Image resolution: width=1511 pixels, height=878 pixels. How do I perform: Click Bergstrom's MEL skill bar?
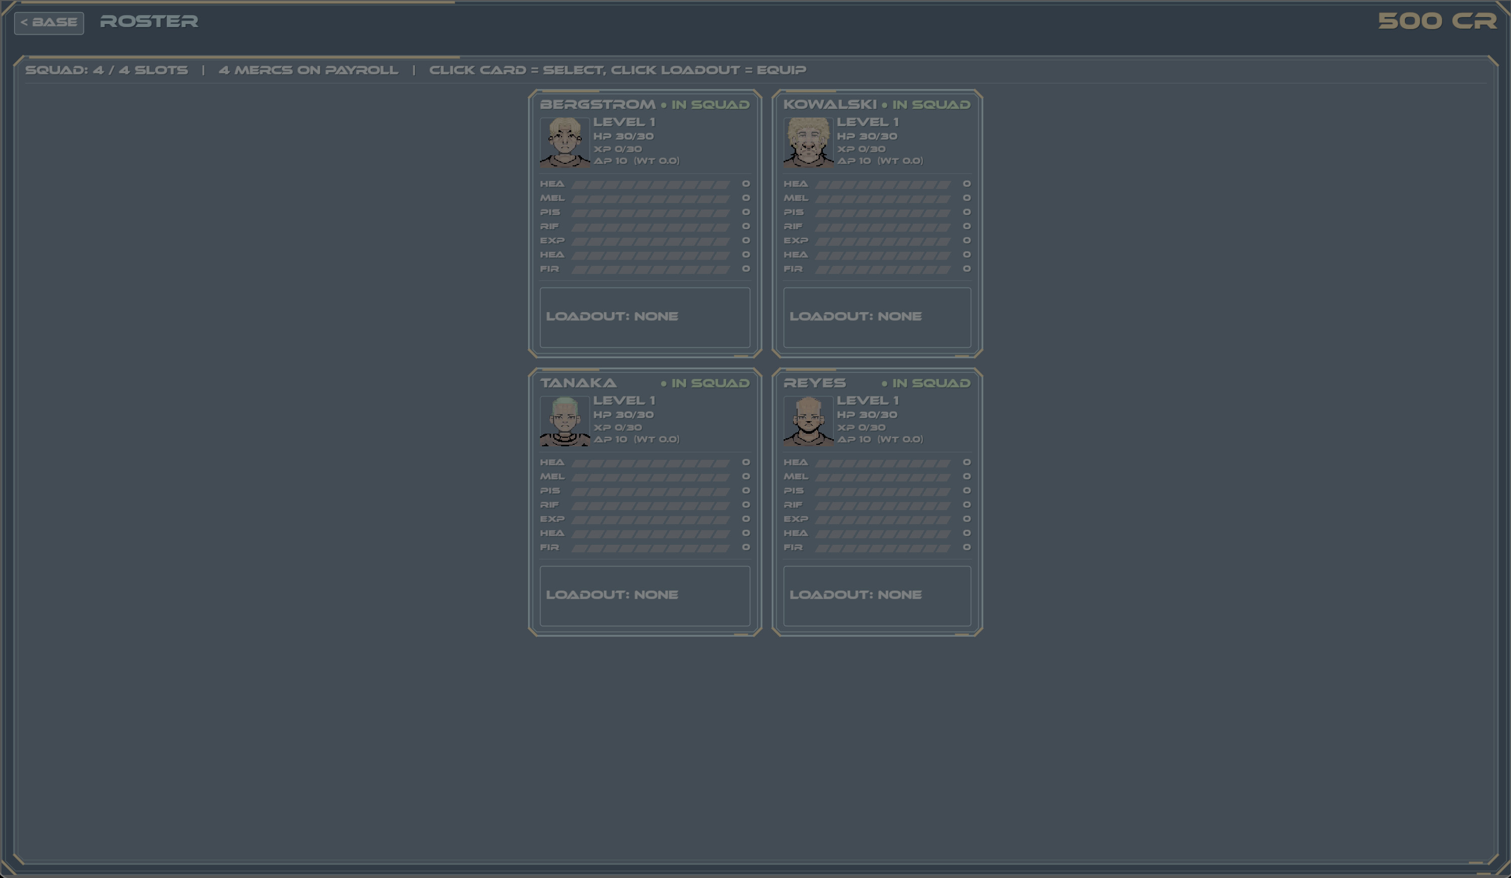(x=651, y=199)
